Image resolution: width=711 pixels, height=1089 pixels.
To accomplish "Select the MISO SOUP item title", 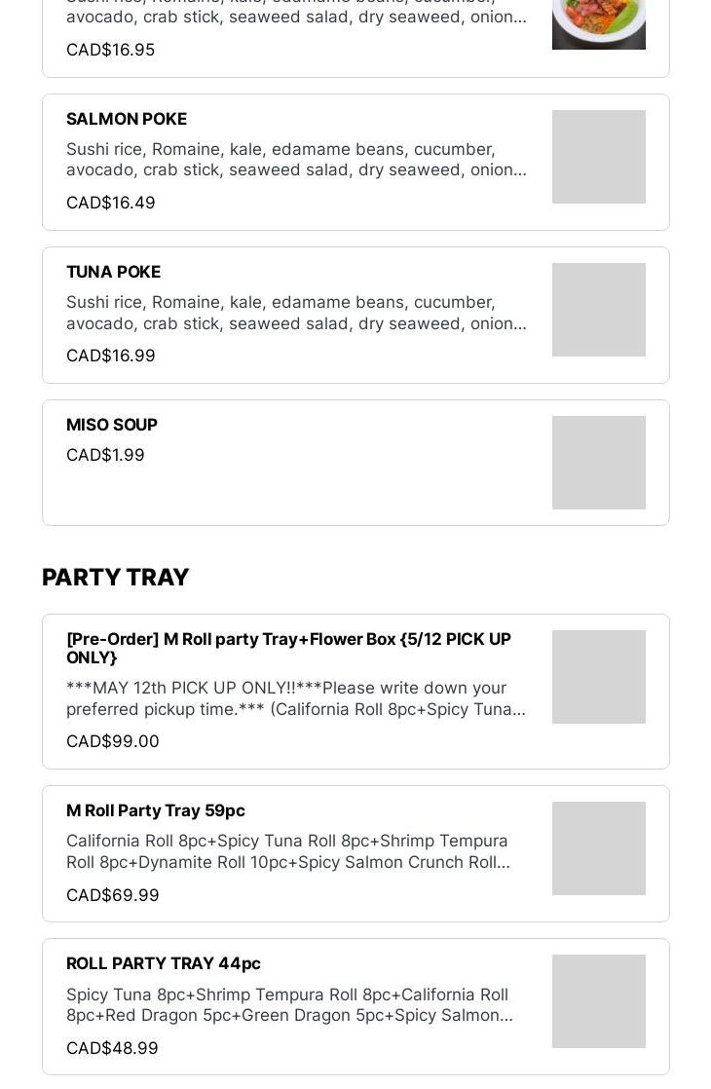I will pos(112,425).
